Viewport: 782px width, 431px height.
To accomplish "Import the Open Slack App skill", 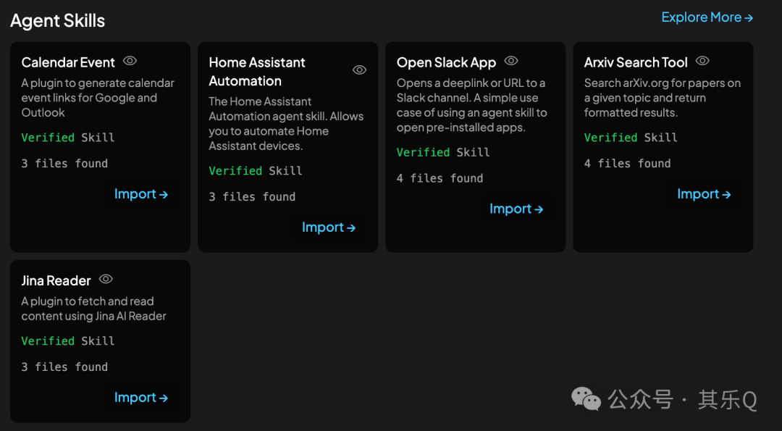I will (x=516, y=209).
